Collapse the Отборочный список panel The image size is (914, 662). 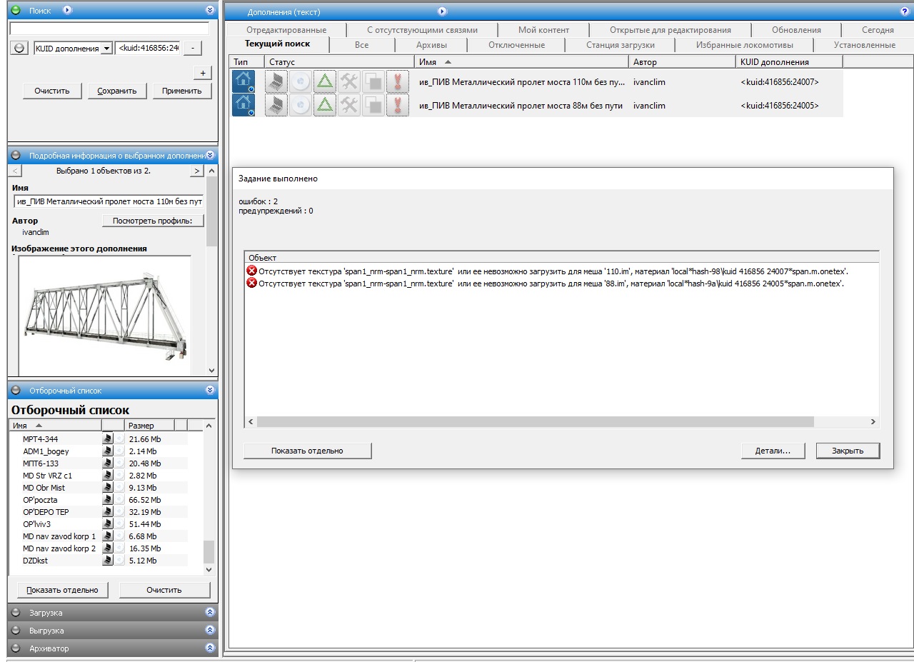[210, 391]
